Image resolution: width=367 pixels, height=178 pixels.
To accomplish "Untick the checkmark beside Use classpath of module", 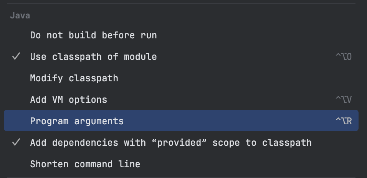I will [16, 57].
